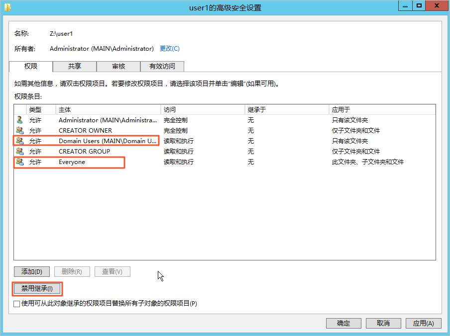The width and height of the screenshot is (450, 336).
Task: Open the 审核 tab
Action: pos(118,67)
